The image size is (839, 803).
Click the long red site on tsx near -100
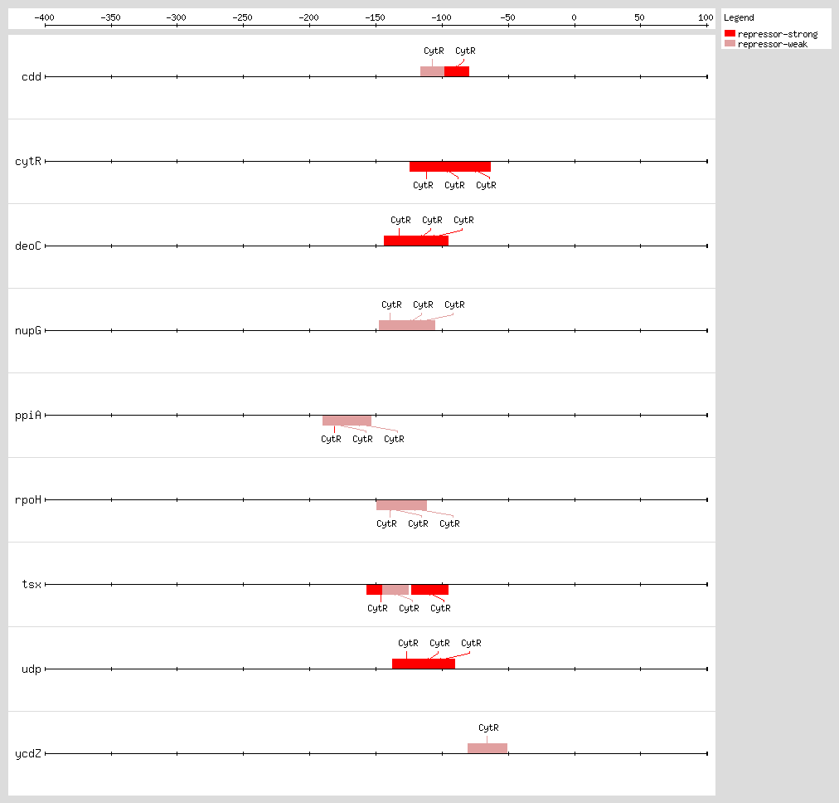pyautogui.click(x=429, y=590)
